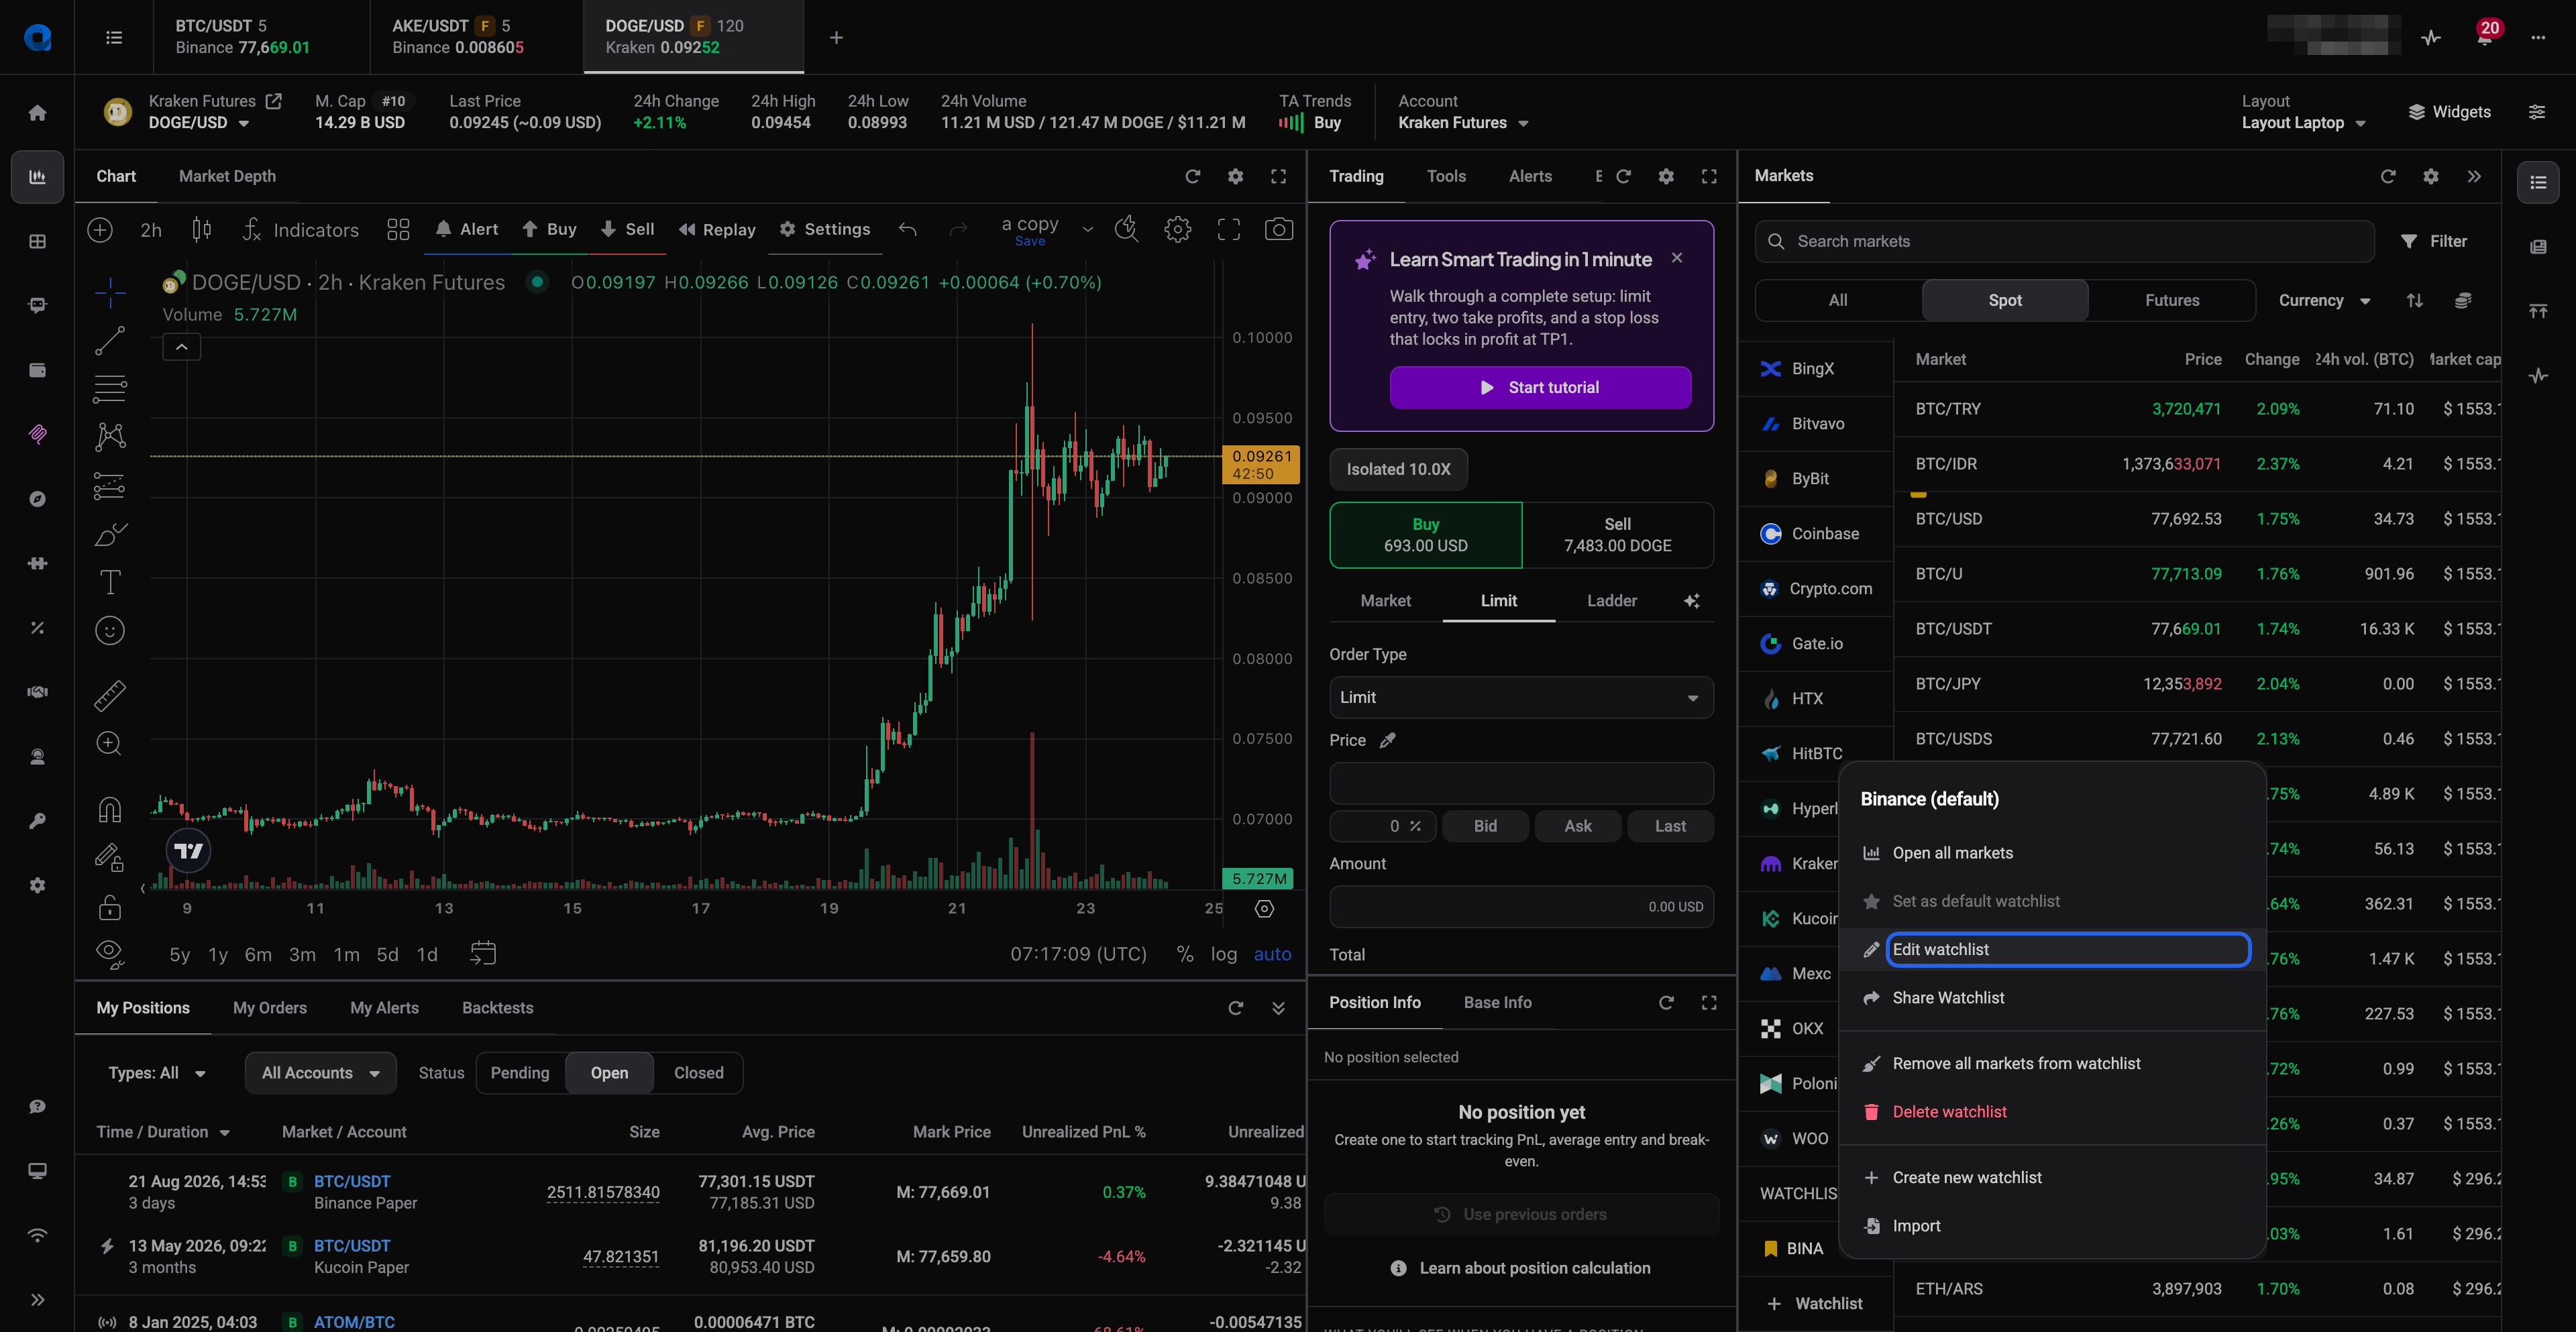The width and height of the screenshot is (2576, 1332).
Task: Select the Sell 7,483.00 DOGE side
Action: 1617,535
